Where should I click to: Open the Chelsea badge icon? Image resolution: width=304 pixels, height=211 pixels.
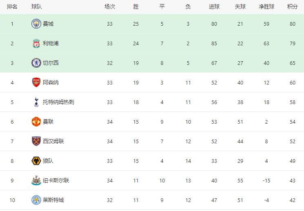(36, 63)
